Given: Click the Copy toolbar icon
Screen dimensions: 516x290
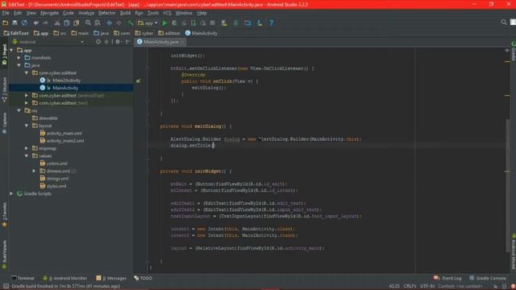Looking at the screenshot, I should tap(66, 23).
